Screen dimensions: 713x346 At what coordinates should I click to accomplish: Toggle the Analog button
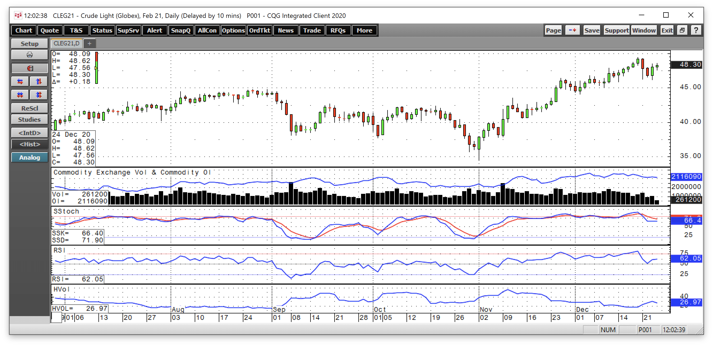pyautogui.click(x=29, y=157)
